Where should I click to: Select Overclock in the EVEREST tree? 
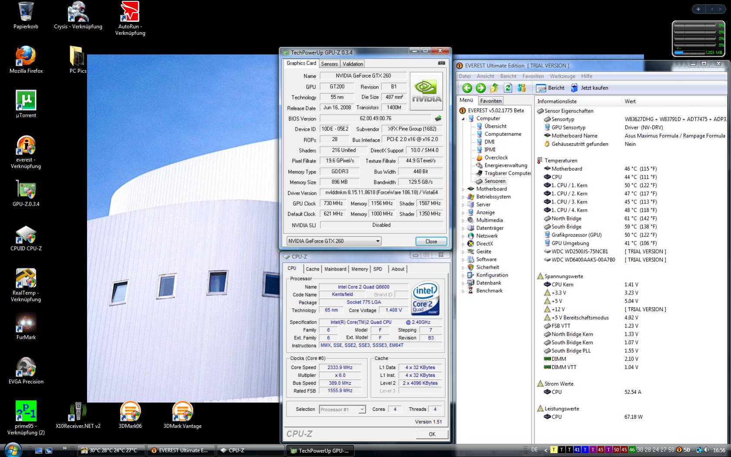click(492, 158)
